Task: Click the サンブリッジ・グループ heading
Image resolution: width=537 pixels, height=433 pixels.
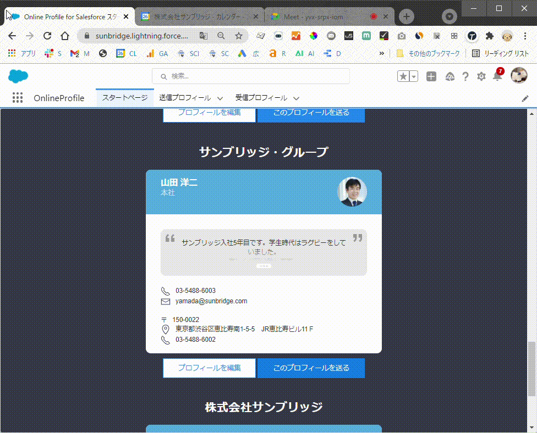Action: pos(264,152)
